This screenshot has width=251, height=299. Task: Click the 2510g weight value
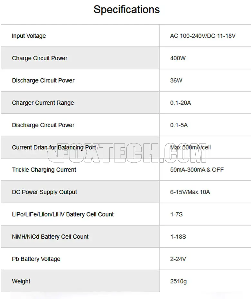coord(178,281)
